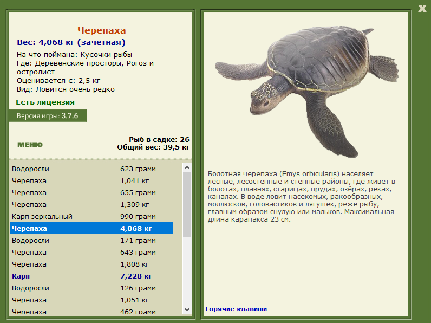Select Черепаха 1,041 кг row

click(92, 181)
